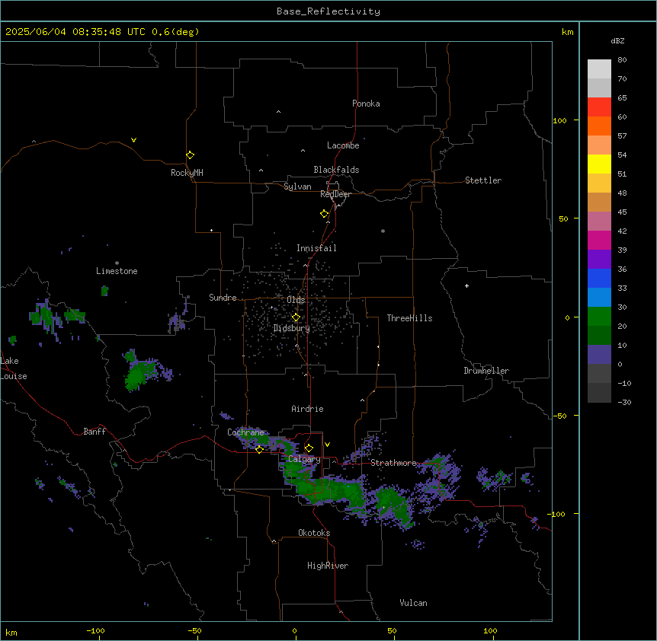The image size is (657, 641).
Task: Click the white plus marker north of Drumheller
Action: [x=466, y=285]
